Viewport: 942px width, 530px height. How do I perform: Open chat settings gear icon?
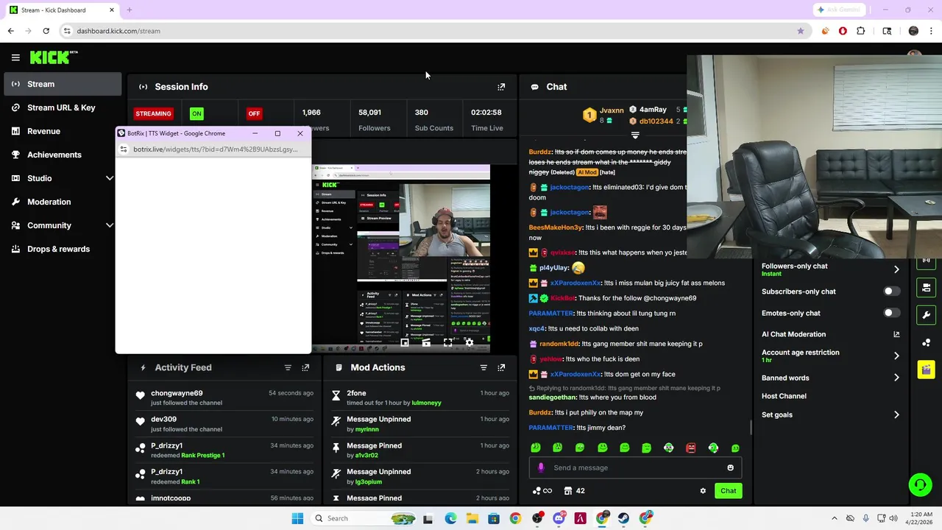click(703, 491)
